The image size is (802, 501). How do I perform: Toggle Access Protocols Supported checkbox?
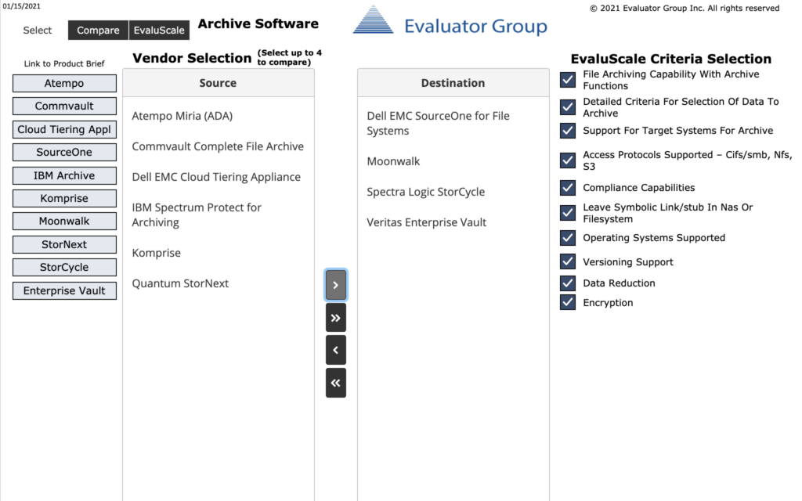(567, 160)
